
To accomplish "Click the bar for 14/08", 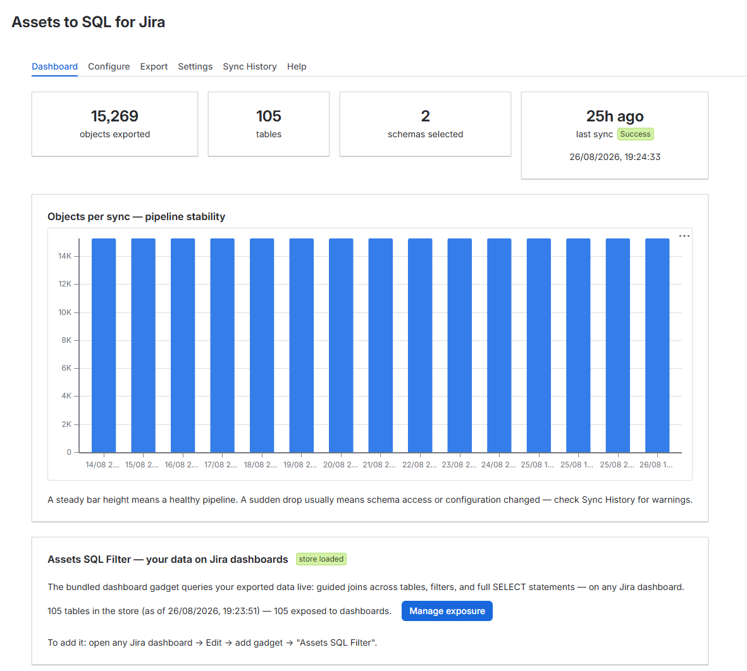I will [x=104, y=345].
